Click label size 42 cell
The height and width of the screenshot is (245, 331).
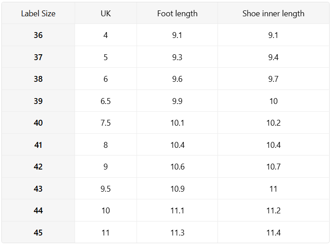coord(38,167)
